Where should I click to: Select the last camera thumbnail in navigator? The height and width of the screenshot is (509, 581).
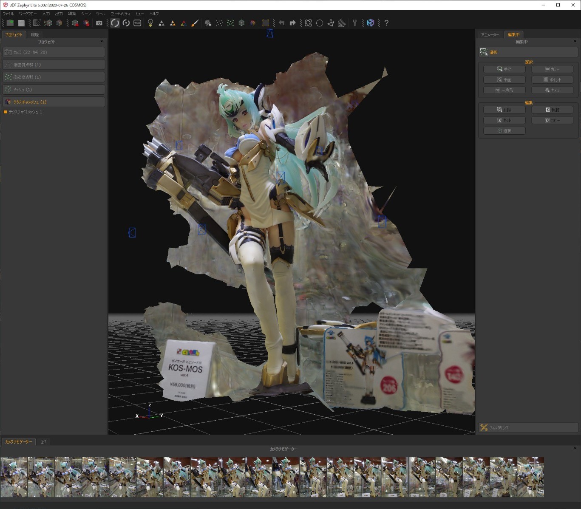point(530,477)
